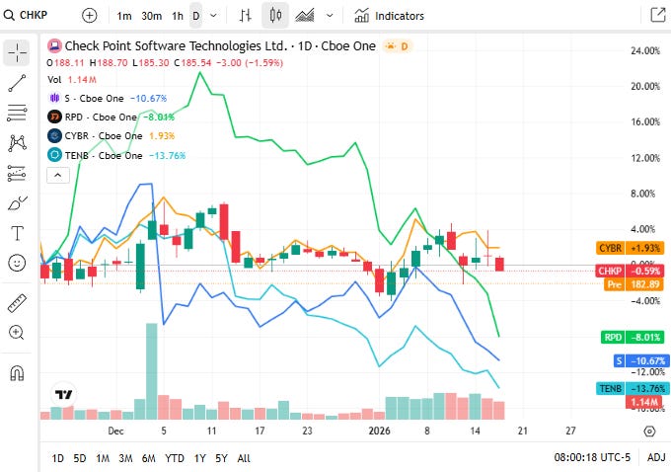Select the XABCD pattern tool
The height and width of the screenshot is (472, 671).
tap(17, 143)
